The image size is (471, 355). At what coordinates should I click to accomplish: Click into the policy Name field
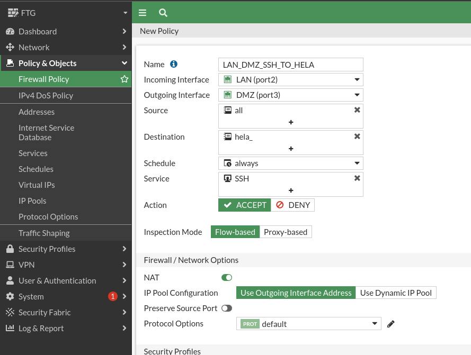point(290,65)
